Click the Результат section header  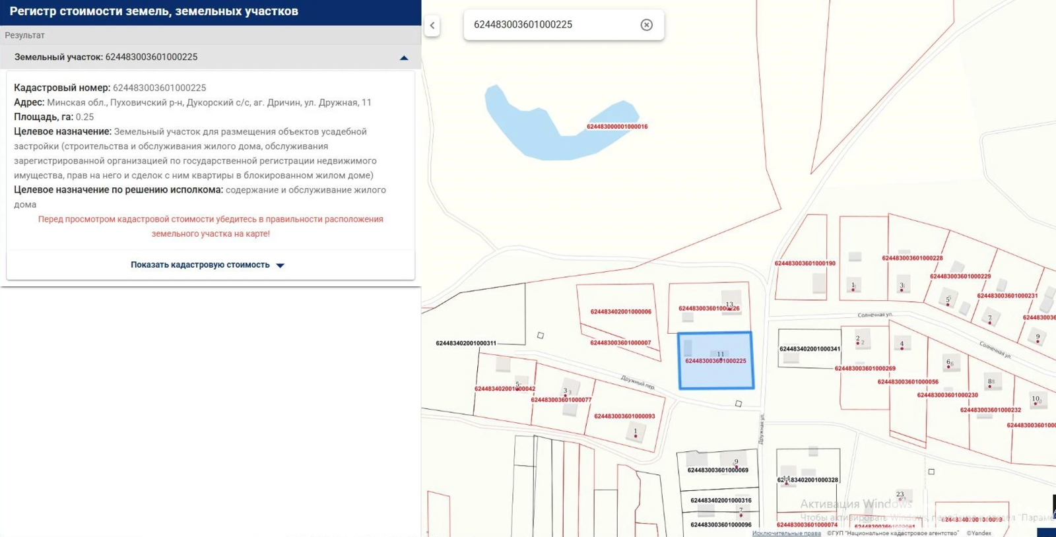(x=25, y=36)
